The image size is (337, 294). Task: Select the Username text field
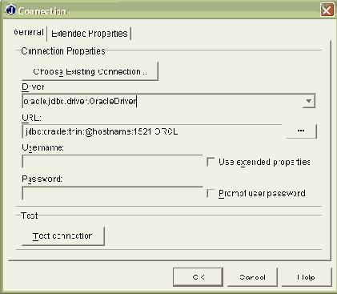[x=112, y=162]
